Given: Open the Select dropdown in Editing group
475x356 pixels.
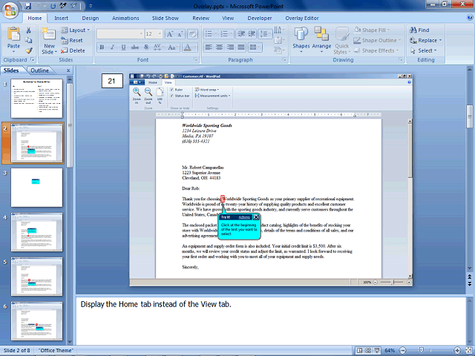Looking at the screenshot, I should click(424, 50).
